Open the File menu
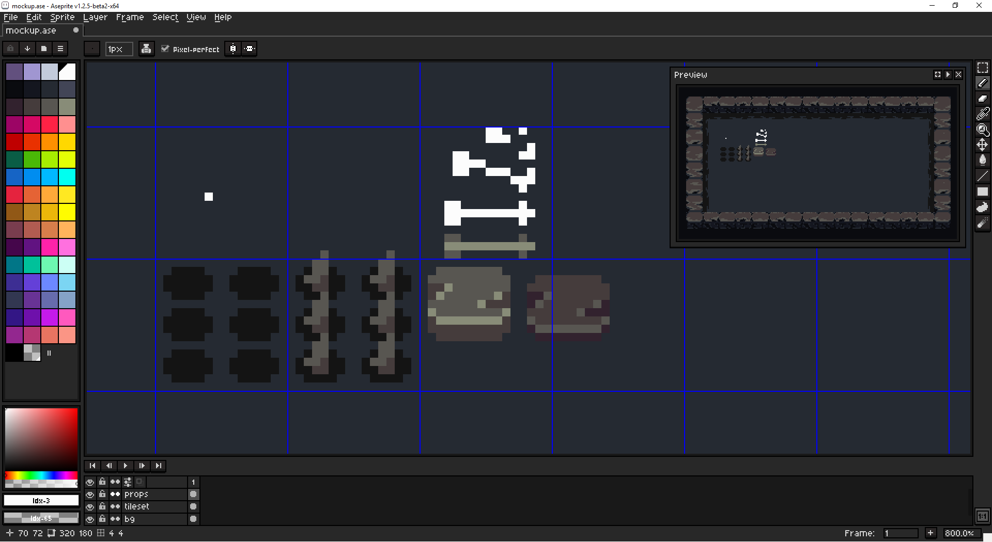This screenshot has width=992, height=542. pos(10,17)
